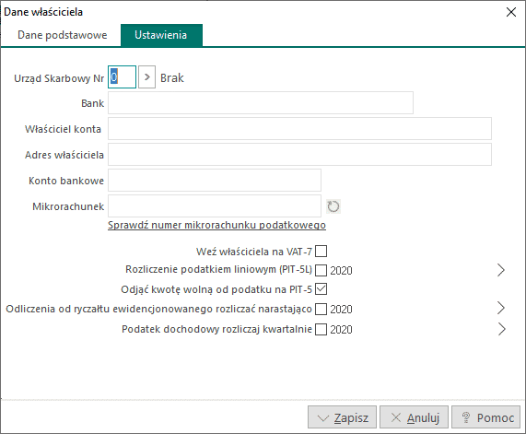Focus the Bank input field
This screenshot has height=434, width=526.
tap(261, 102)
